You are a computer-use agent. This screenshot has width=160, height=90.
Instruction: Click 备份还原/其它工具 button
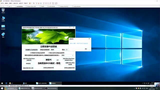(28, 68)
